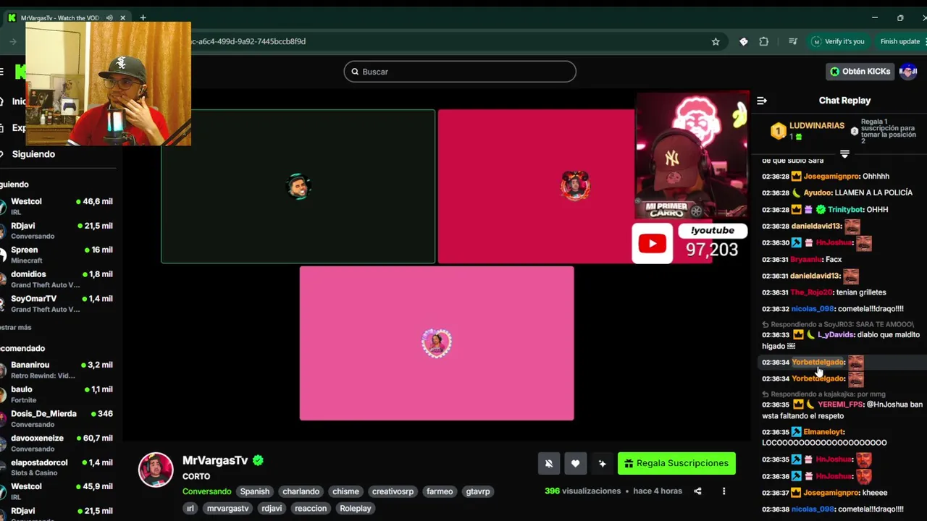Open the three-dot options menu under the video

723,491
